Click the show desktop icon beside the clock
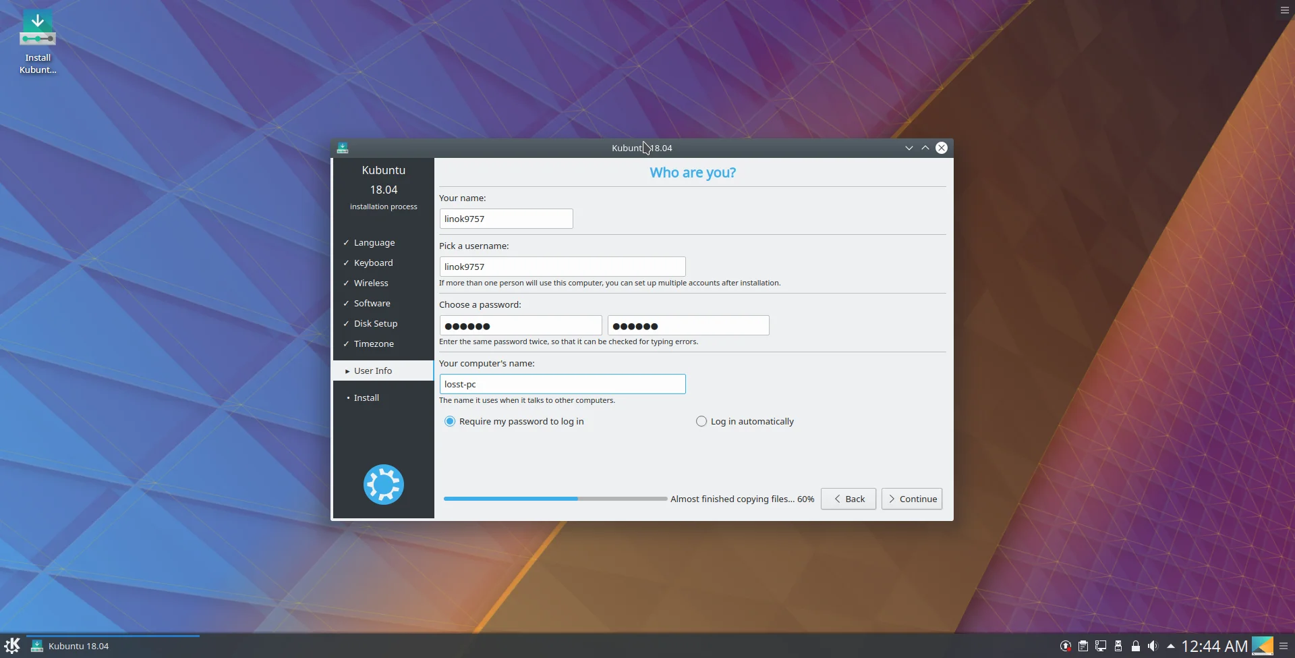1295x658 pixels. coord(1263,646)
